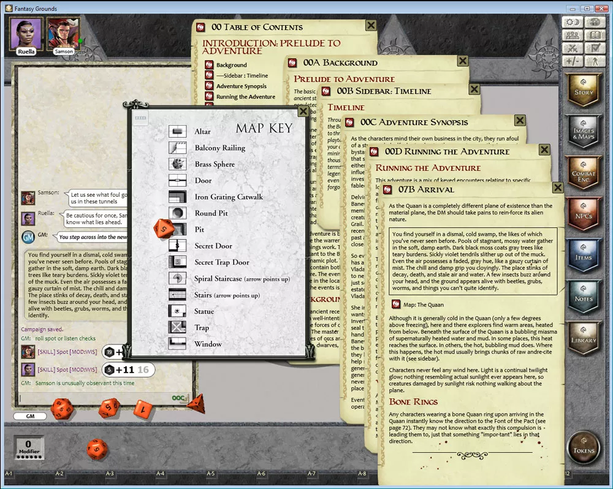Open the Library sidebar shield

(584, 338)
